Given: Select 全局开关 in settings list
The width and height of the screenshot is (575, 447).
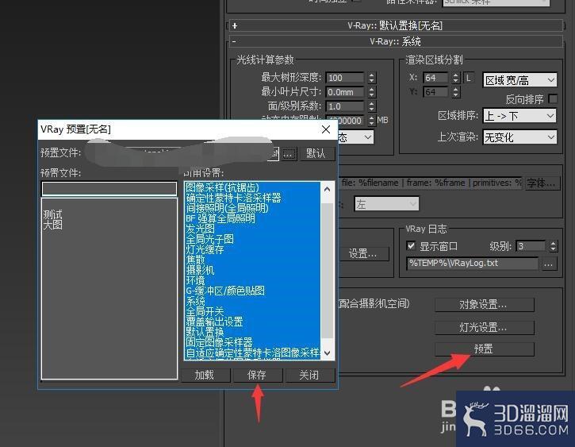Looking at the screenshot, I should 205,311.
